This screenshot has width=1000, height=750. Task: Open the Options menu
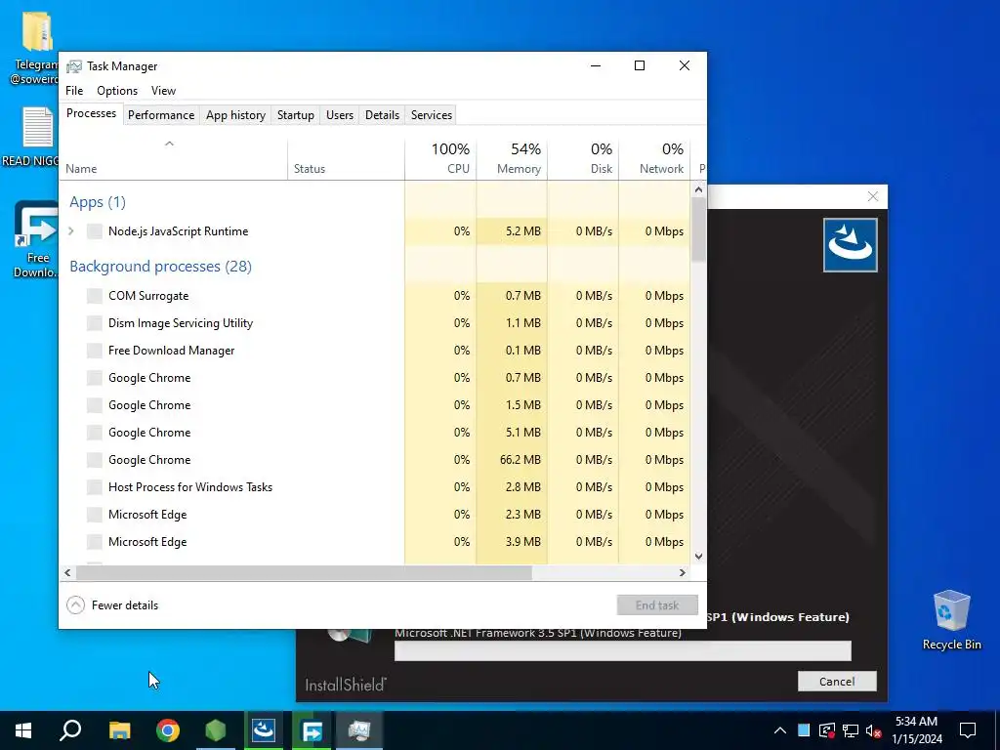[x=117, y=91]
